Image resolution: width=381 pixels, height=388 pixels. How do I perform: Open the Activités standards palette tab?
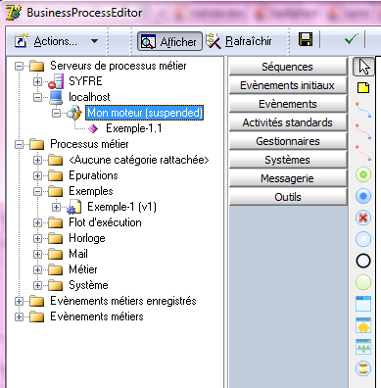point(288,122)
